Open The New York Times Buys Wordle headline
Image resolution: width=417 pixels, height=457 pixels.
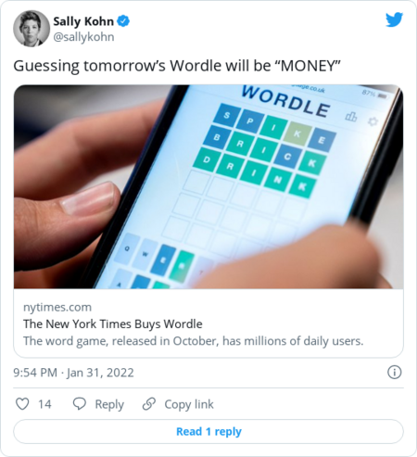[x=113, y=324]
